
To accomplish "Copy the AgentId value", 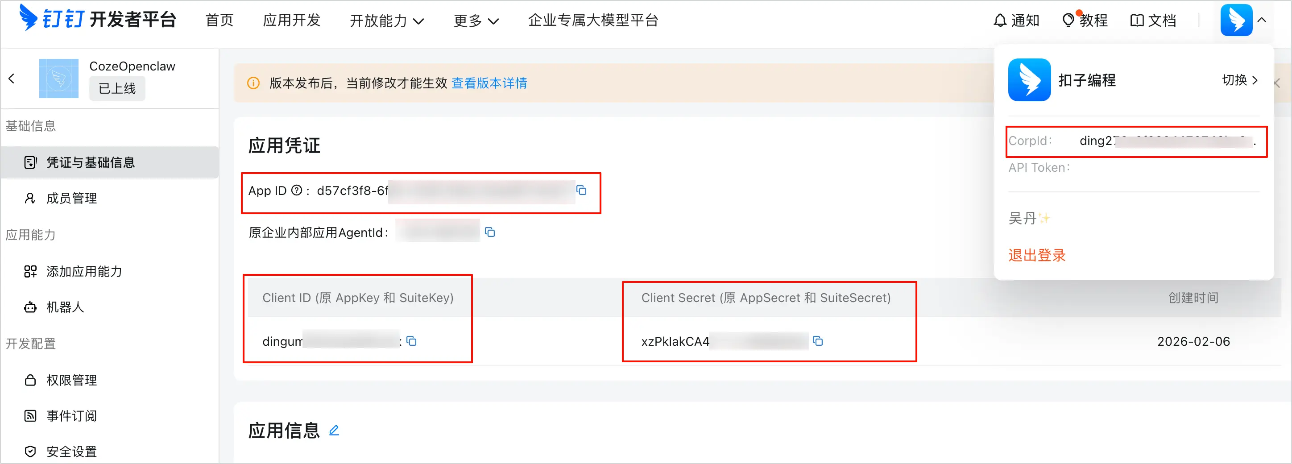I will pos(489,232).
